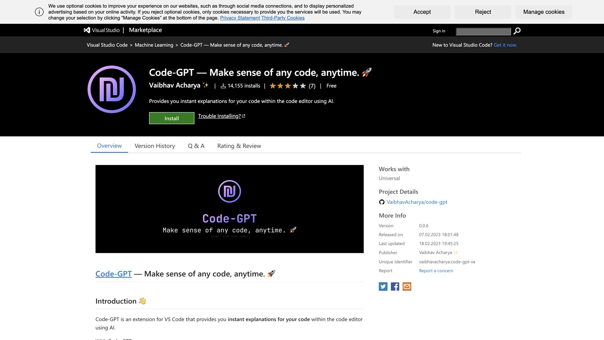Click the marketplace search input field

point(483,31)
